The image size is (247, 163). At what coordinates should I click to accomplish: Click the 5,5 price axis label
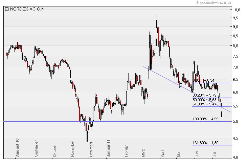tap(235, 106)
